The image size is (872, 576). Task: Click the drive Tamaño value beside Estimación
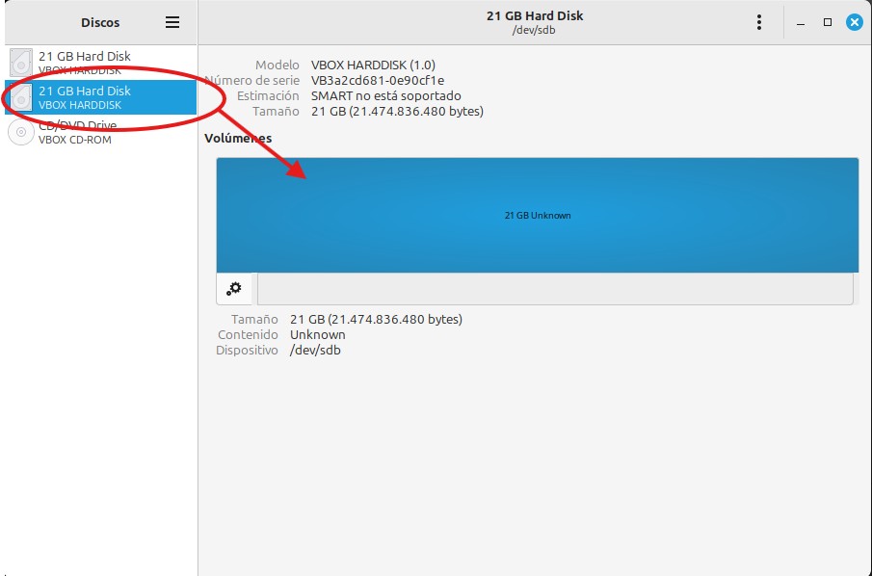point(397,111)
